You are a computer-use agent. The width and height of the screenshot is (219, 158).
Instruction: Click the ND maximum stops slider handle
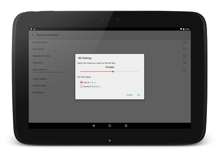[113, 72]
